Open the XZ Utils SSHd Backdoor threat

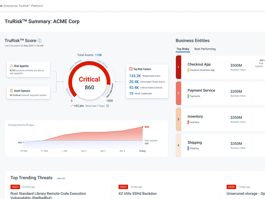click(137, 194)
